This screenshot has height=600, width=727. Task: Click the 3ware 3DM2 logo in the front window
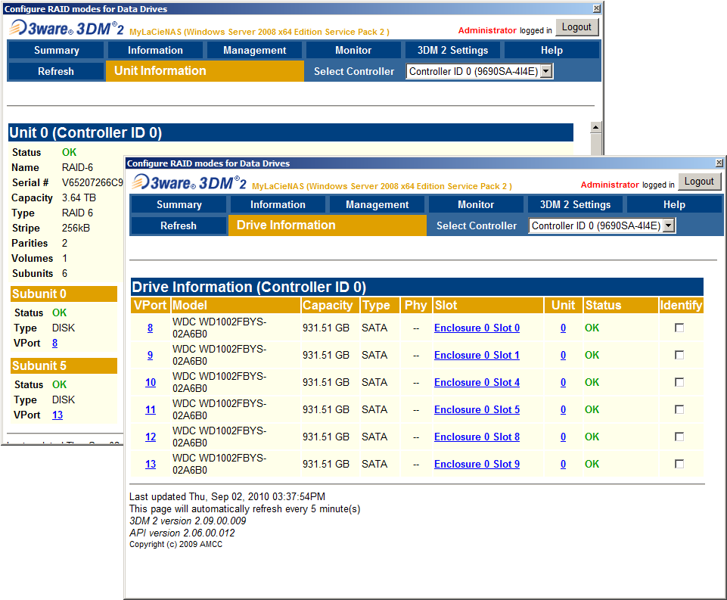(189, 182)
